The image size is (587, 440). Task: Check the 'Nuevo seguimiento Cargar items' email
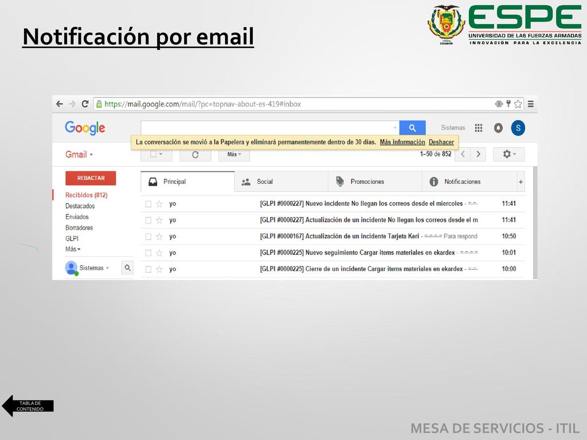(x=148, y=253)
